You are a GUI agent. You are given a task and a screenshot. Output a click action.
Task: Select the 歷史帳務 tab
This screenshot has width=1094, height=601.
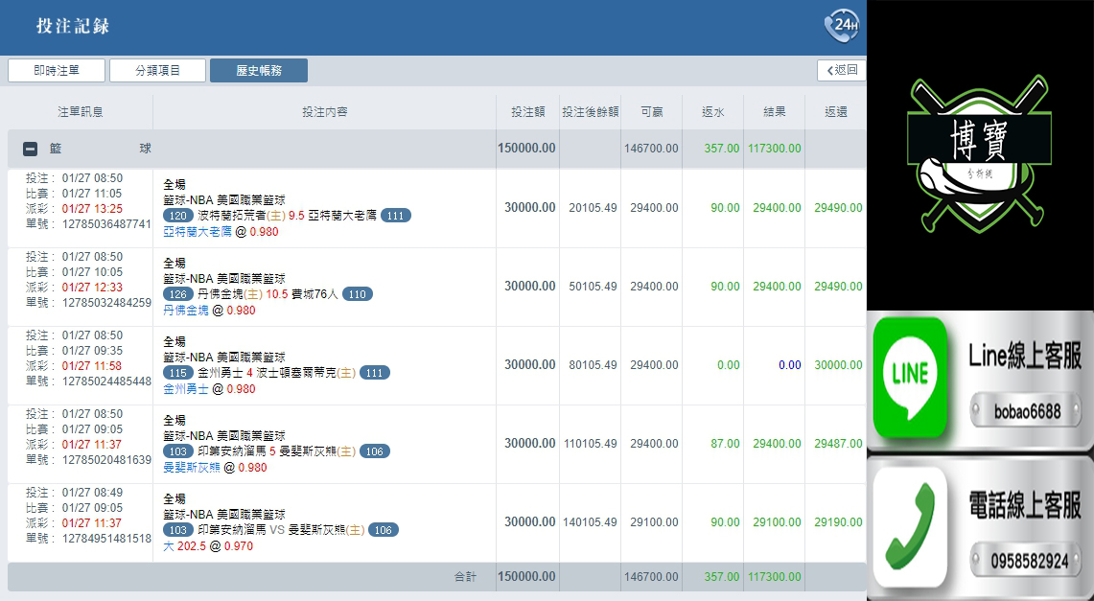[259, 70]
